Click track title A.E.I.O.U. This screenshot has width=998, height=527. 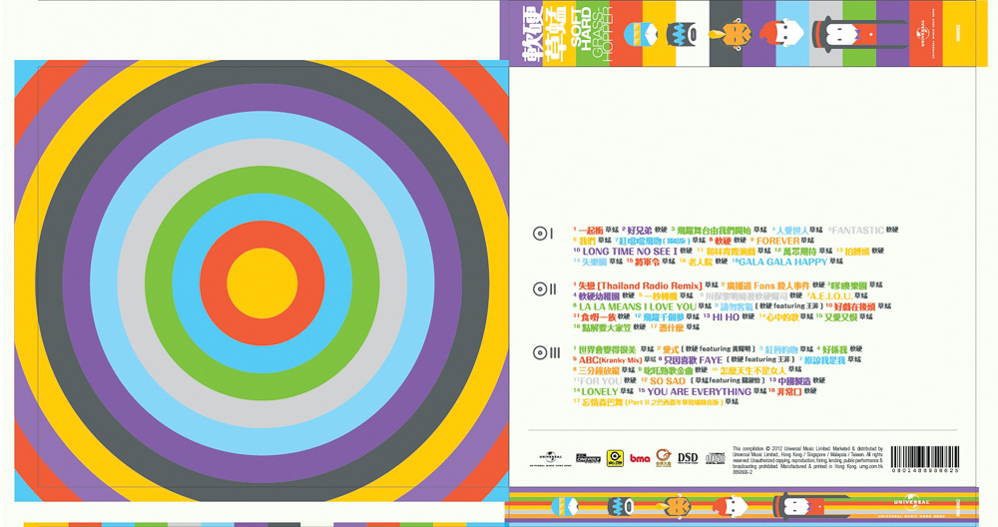(830, 296)
